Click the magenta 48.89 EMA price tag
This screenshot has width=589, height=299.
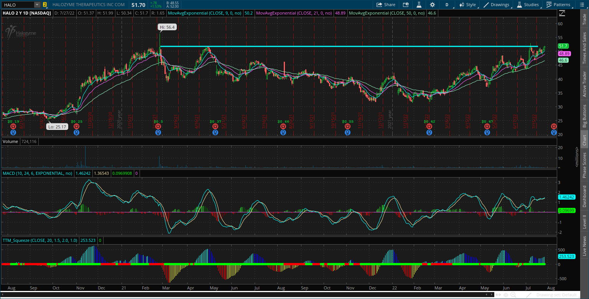tap(564, 54)
